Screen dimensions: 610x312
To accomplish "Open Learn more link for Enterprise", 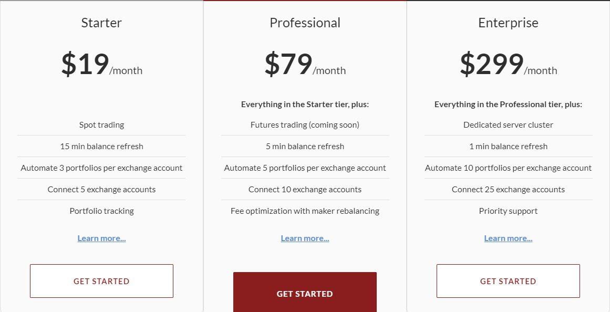I will 508,238.
